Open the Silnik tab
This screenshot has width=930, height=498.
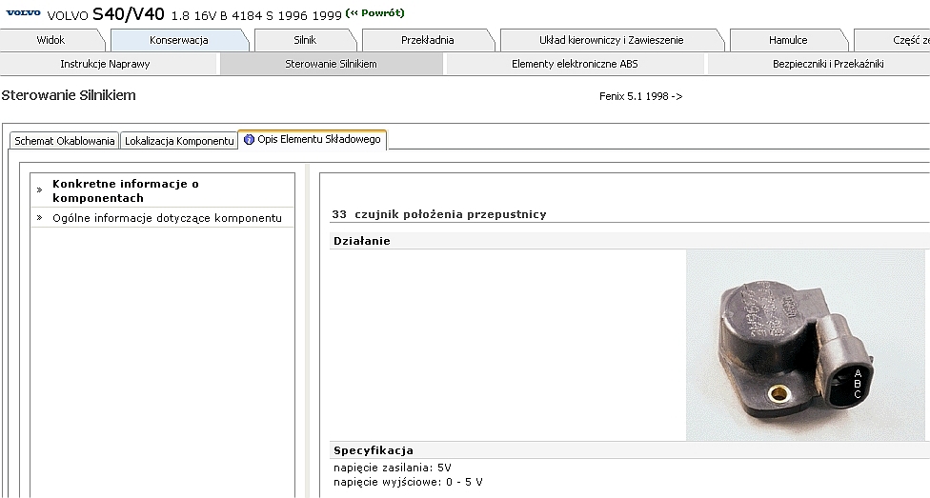click(305, 40)
